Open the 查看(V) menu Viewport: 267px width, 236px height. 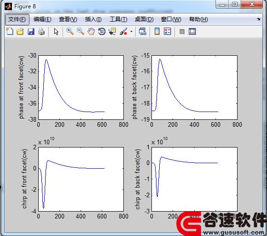(x=68, y=19)
